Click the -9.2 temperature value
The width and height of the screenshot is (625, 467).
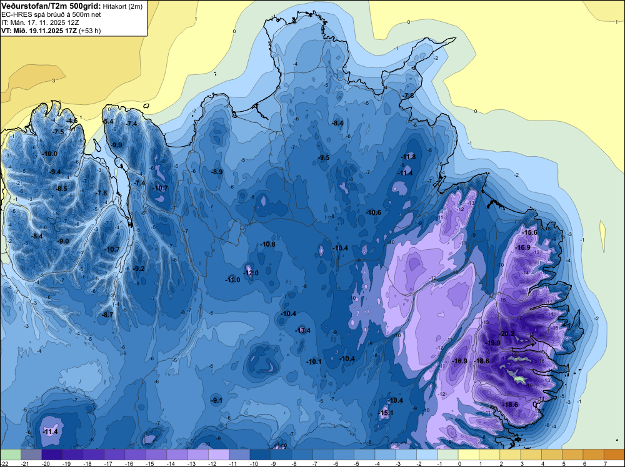139,268
